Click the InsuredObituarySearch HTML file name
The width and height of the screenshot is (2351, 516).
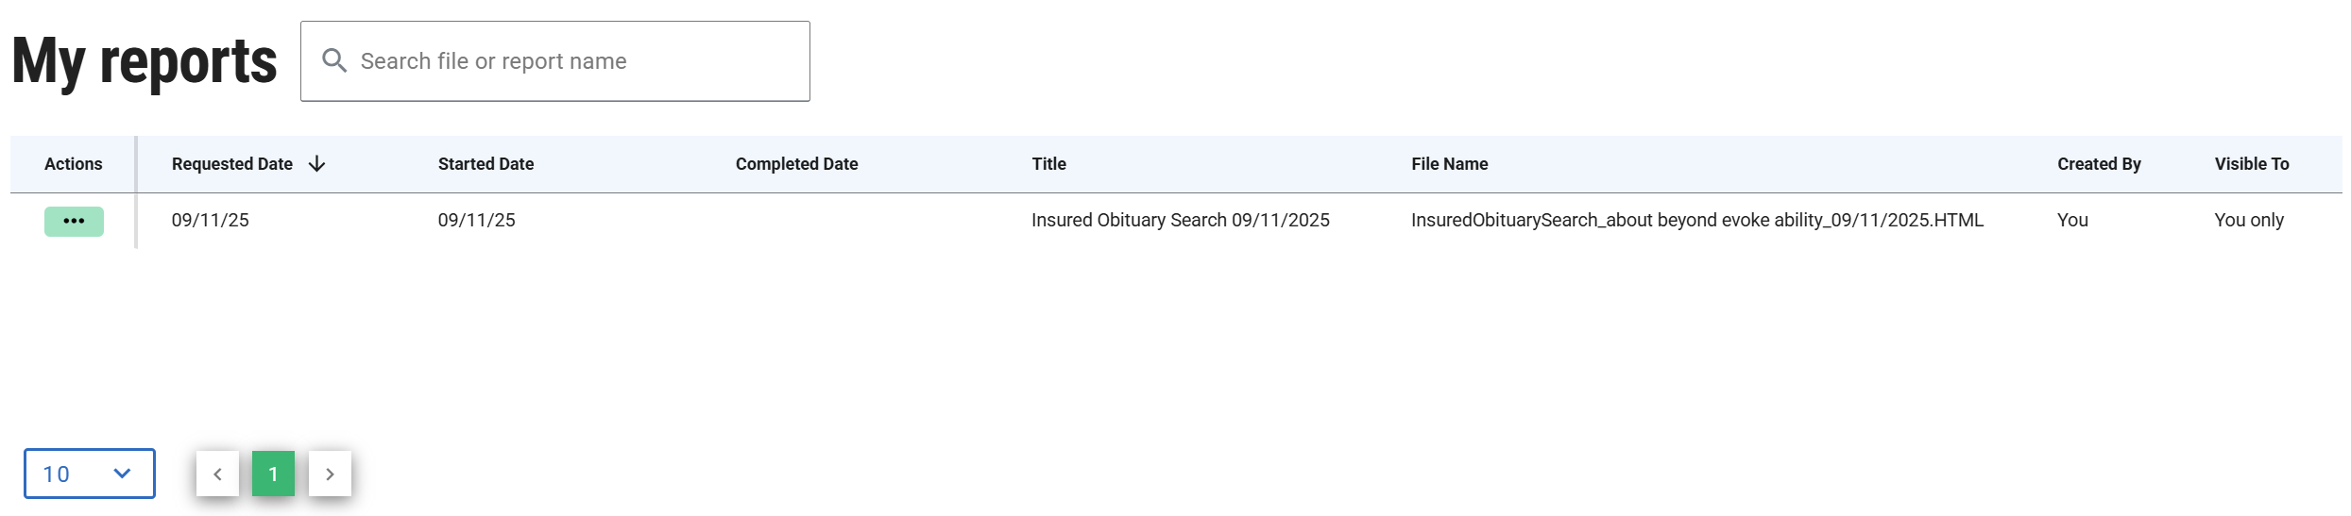pos(1696,221)
